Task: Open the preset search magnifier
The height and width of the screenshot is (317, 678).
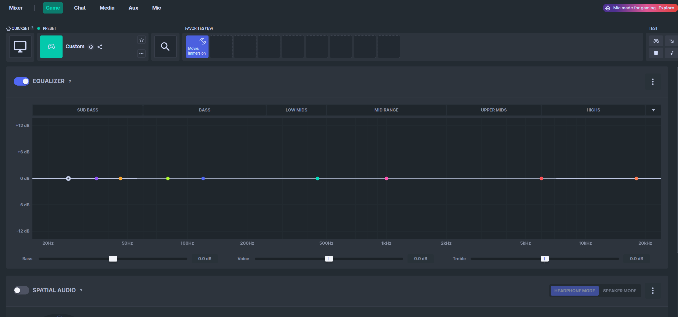Action: point(165,47)
